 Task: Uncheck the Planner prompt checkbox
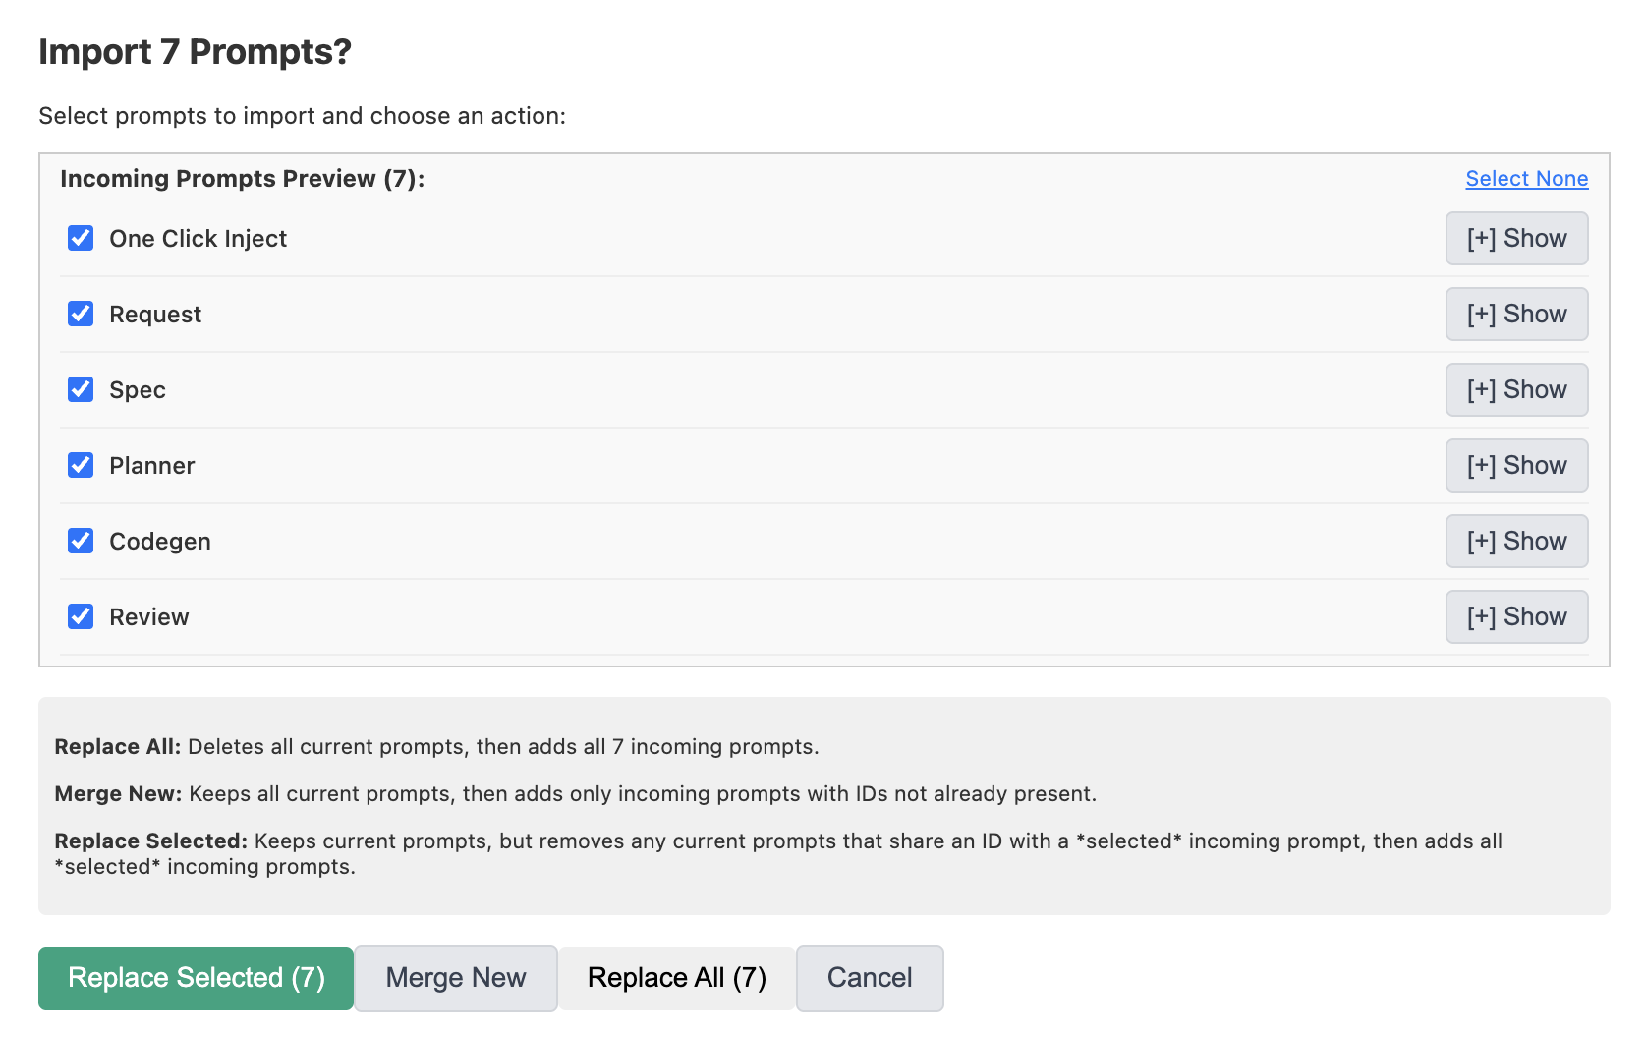[81, 465]
